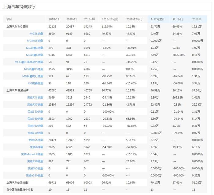Open the 荣威RX3销量 link
Viewport: 214px width, 195px height.
click(35, 97)
